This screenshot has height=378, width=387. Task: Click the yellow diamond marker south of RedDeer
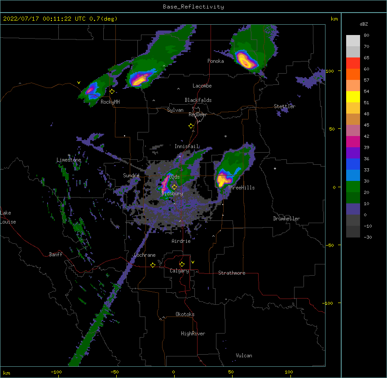coord(191,126)
